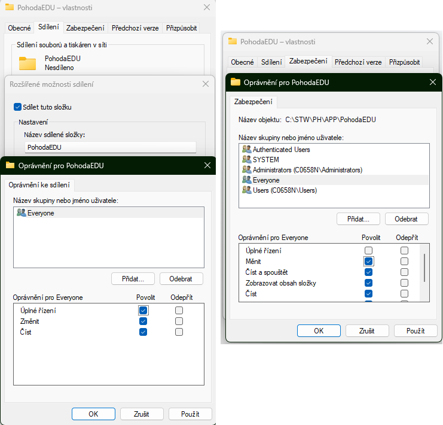Toggle Povolit for Číst in share permissions
443x425 pixels.
(x=143, y=332)
